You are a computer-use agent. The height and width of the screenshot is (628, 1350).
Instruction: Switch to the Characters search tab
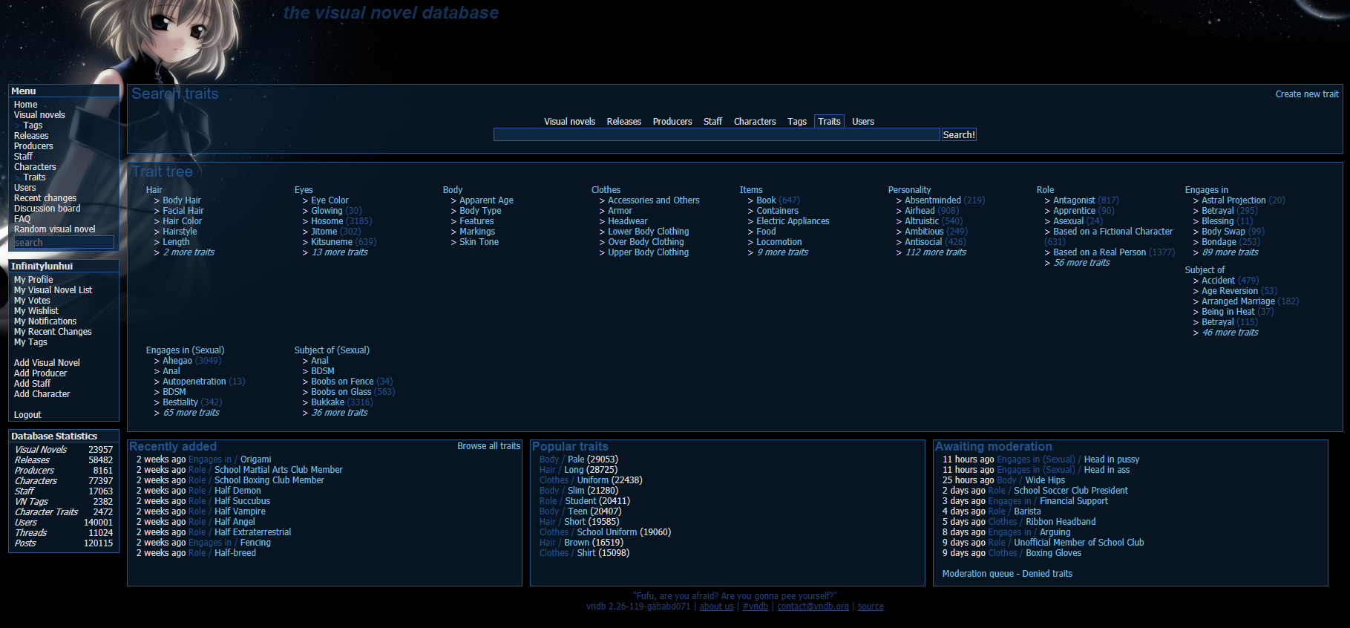pos(754,122)
